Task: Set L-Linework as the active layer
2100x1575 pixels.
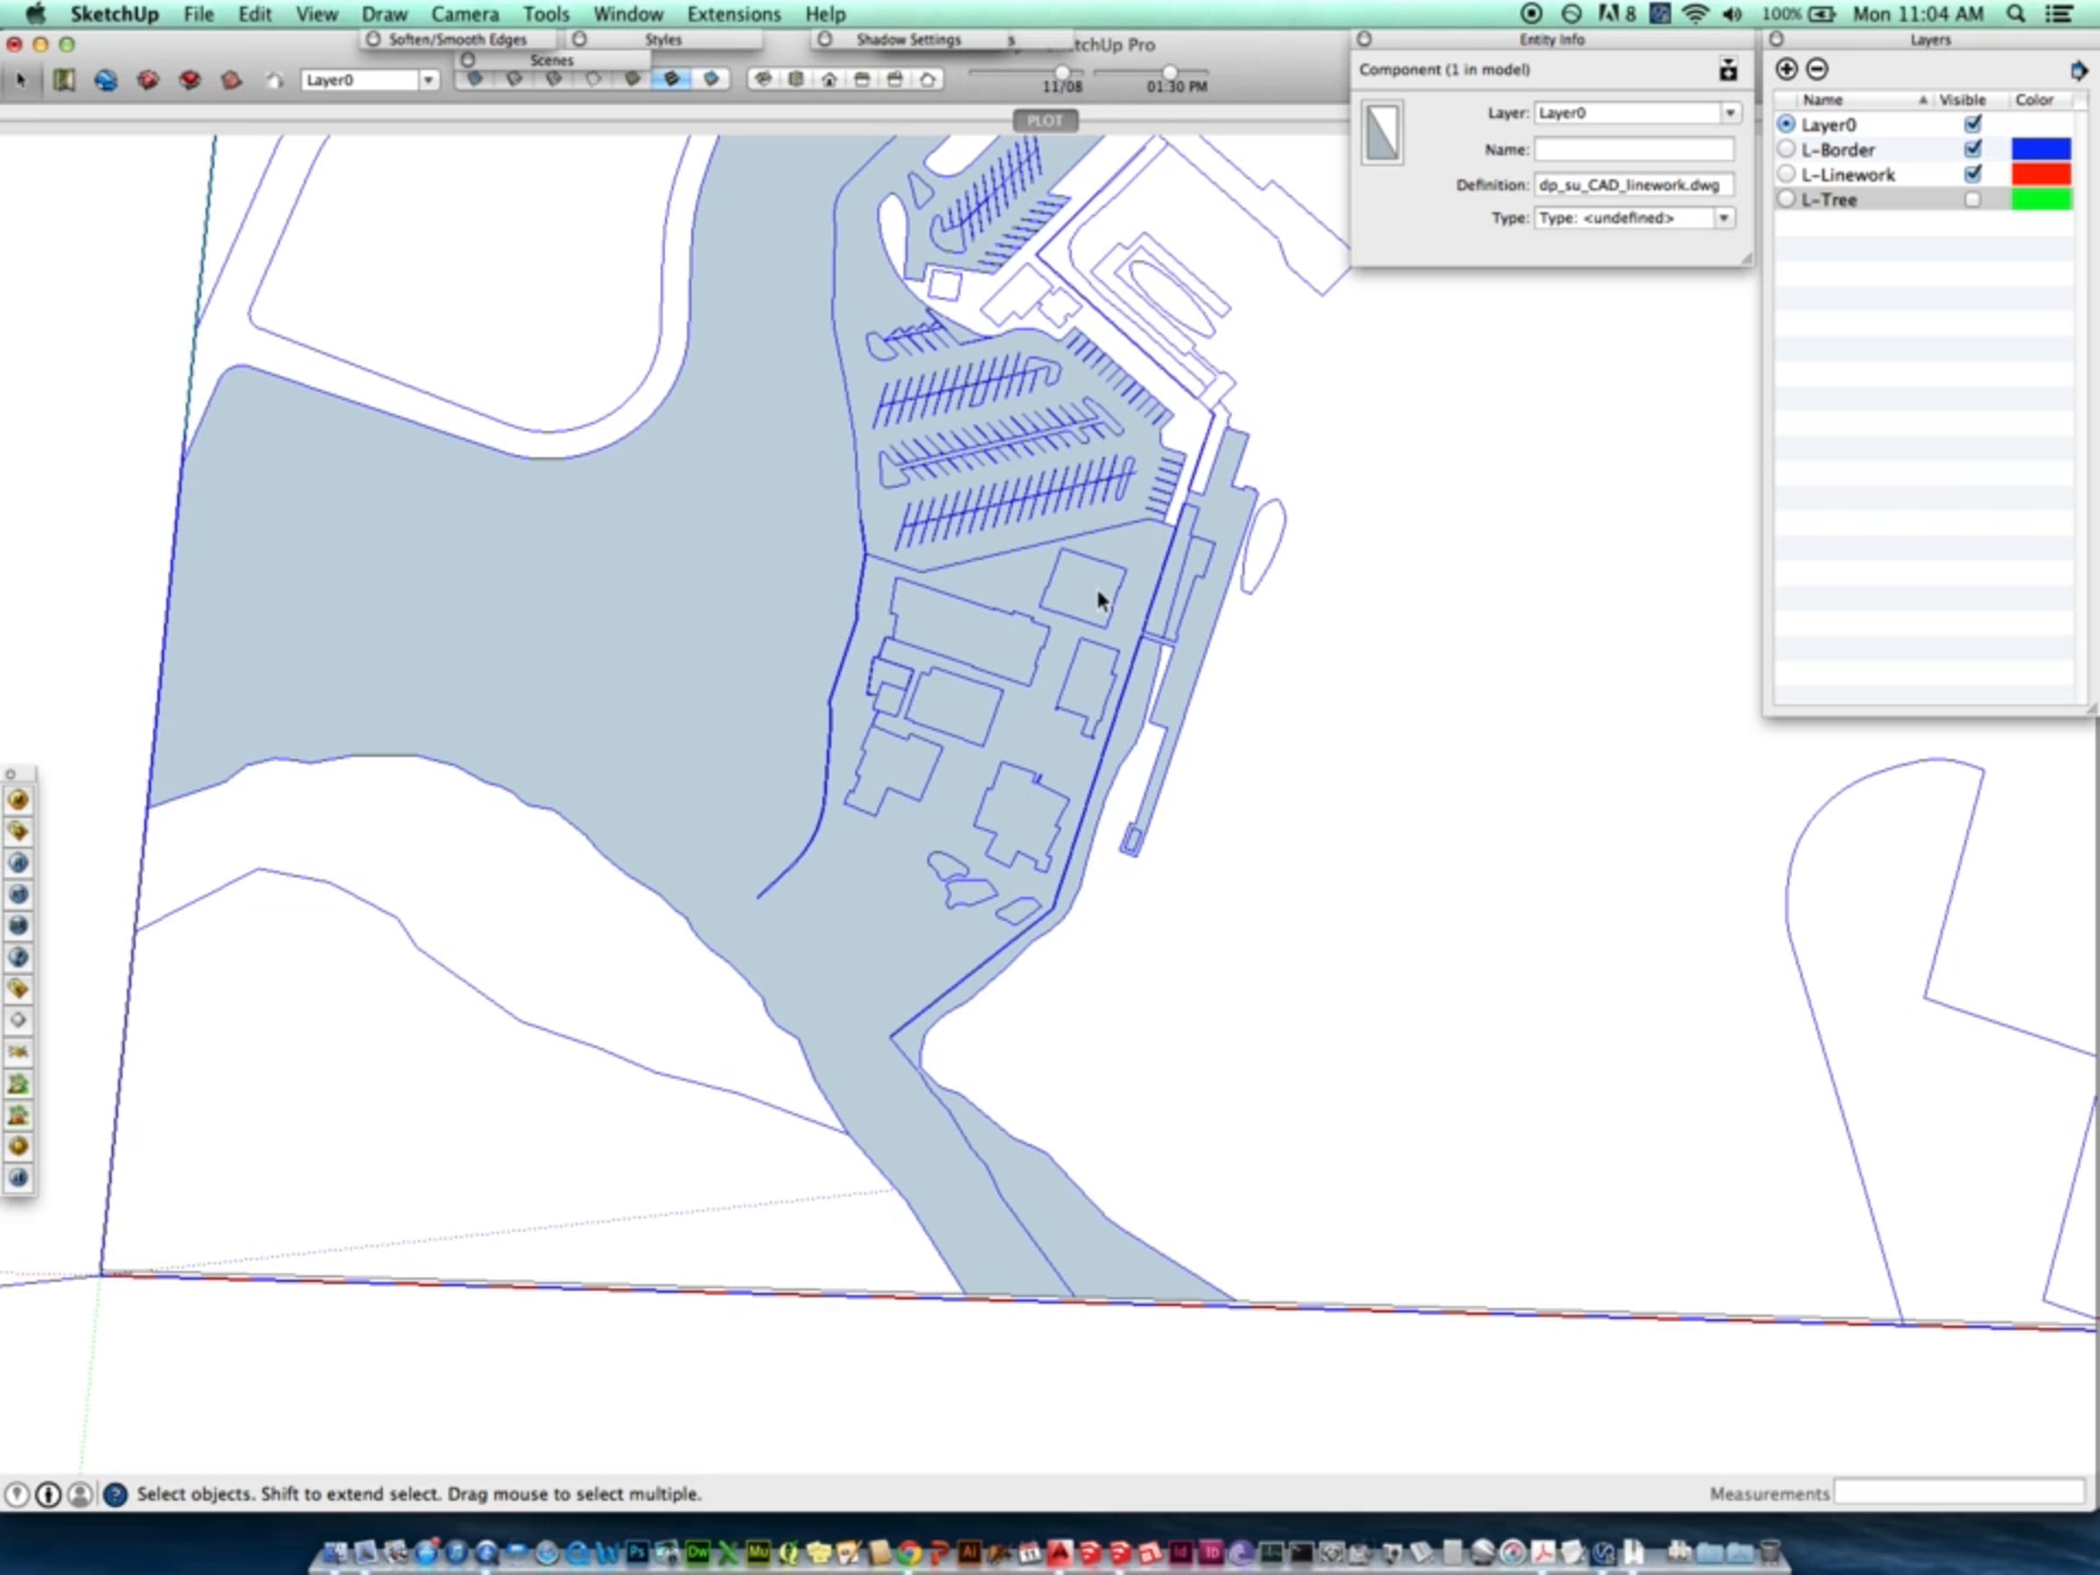Action: tap(1786, 175)
